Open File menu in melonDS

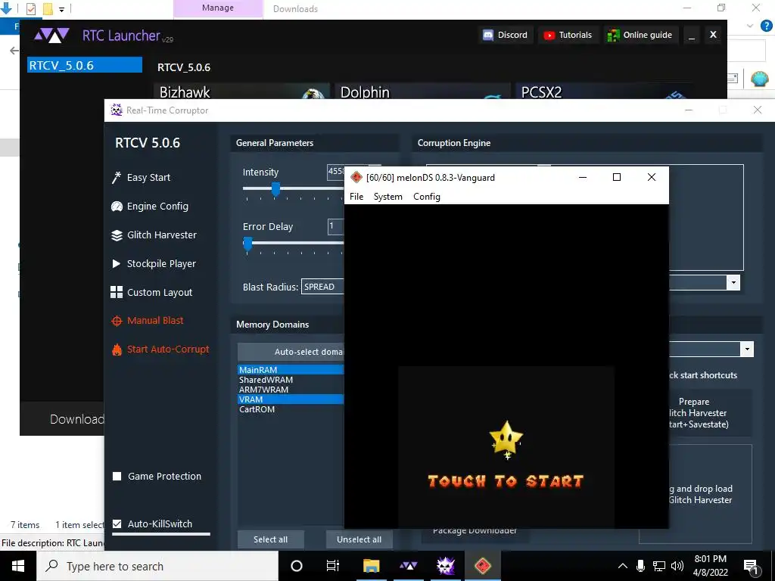click(x=356, y=197)
